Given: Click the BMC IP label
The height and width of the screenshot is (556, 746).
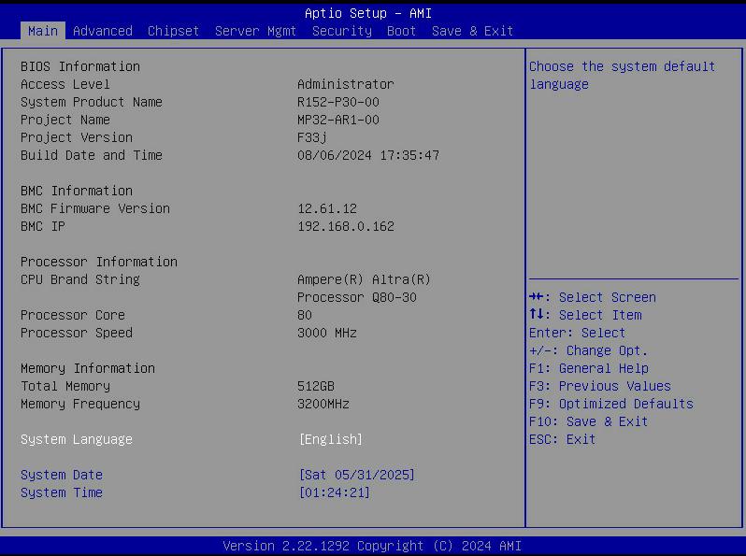Looking at the screenshot, I should coord(43,226).
